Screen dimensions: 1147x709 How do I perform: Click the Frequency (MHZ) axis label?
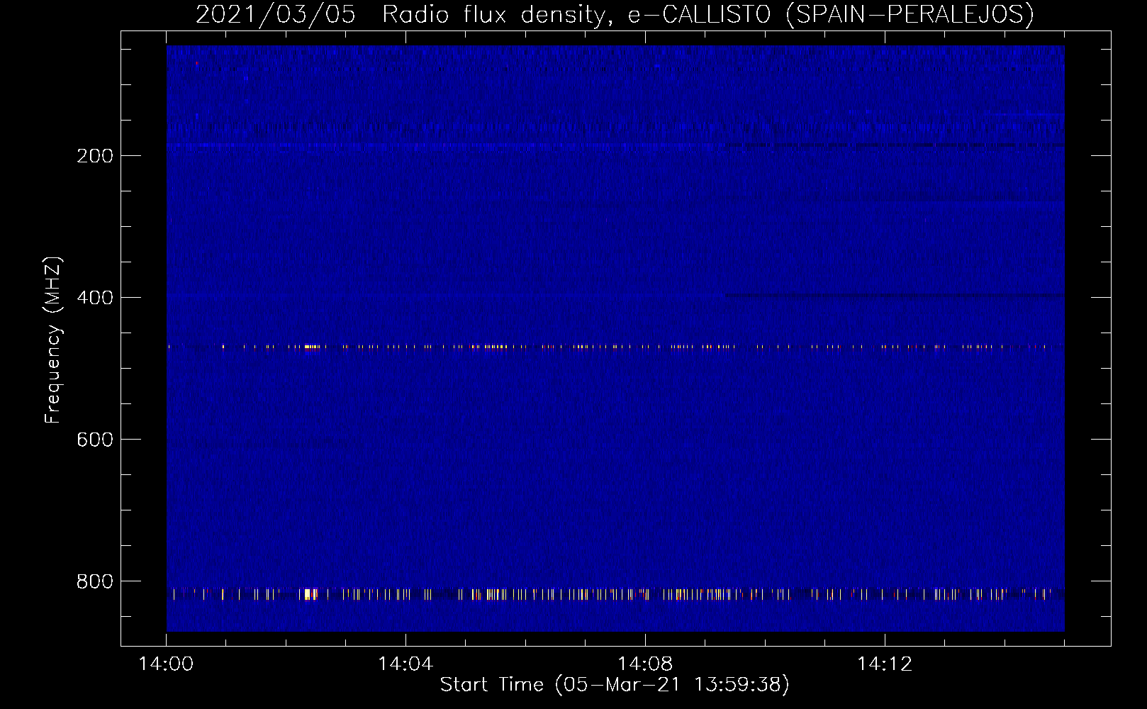pyautogui.click(x=52, y=340)
